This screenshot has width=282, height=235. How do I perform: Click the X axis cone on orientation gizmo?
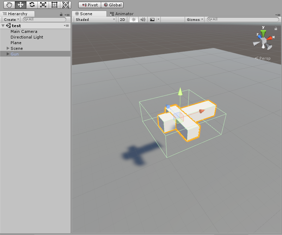[x=269, y=38]
